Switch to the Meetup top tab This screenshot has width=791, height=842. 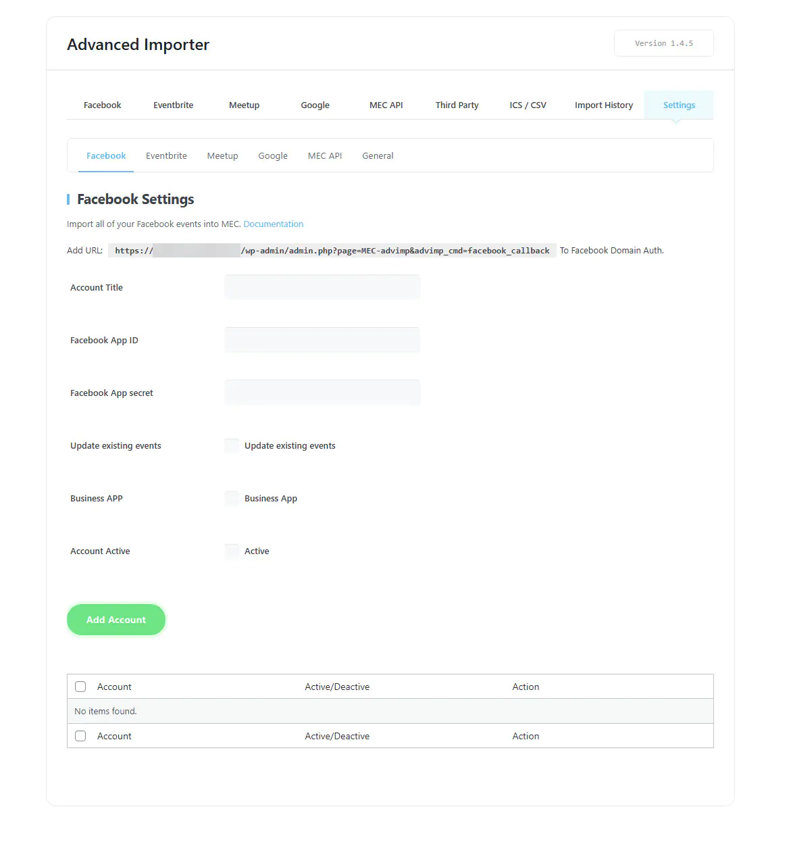pyautogui.click(x=245, y=105)
